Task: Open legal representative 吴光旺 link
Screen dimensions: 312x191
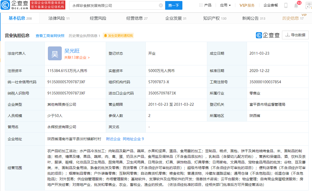Action: pos(72,51)
